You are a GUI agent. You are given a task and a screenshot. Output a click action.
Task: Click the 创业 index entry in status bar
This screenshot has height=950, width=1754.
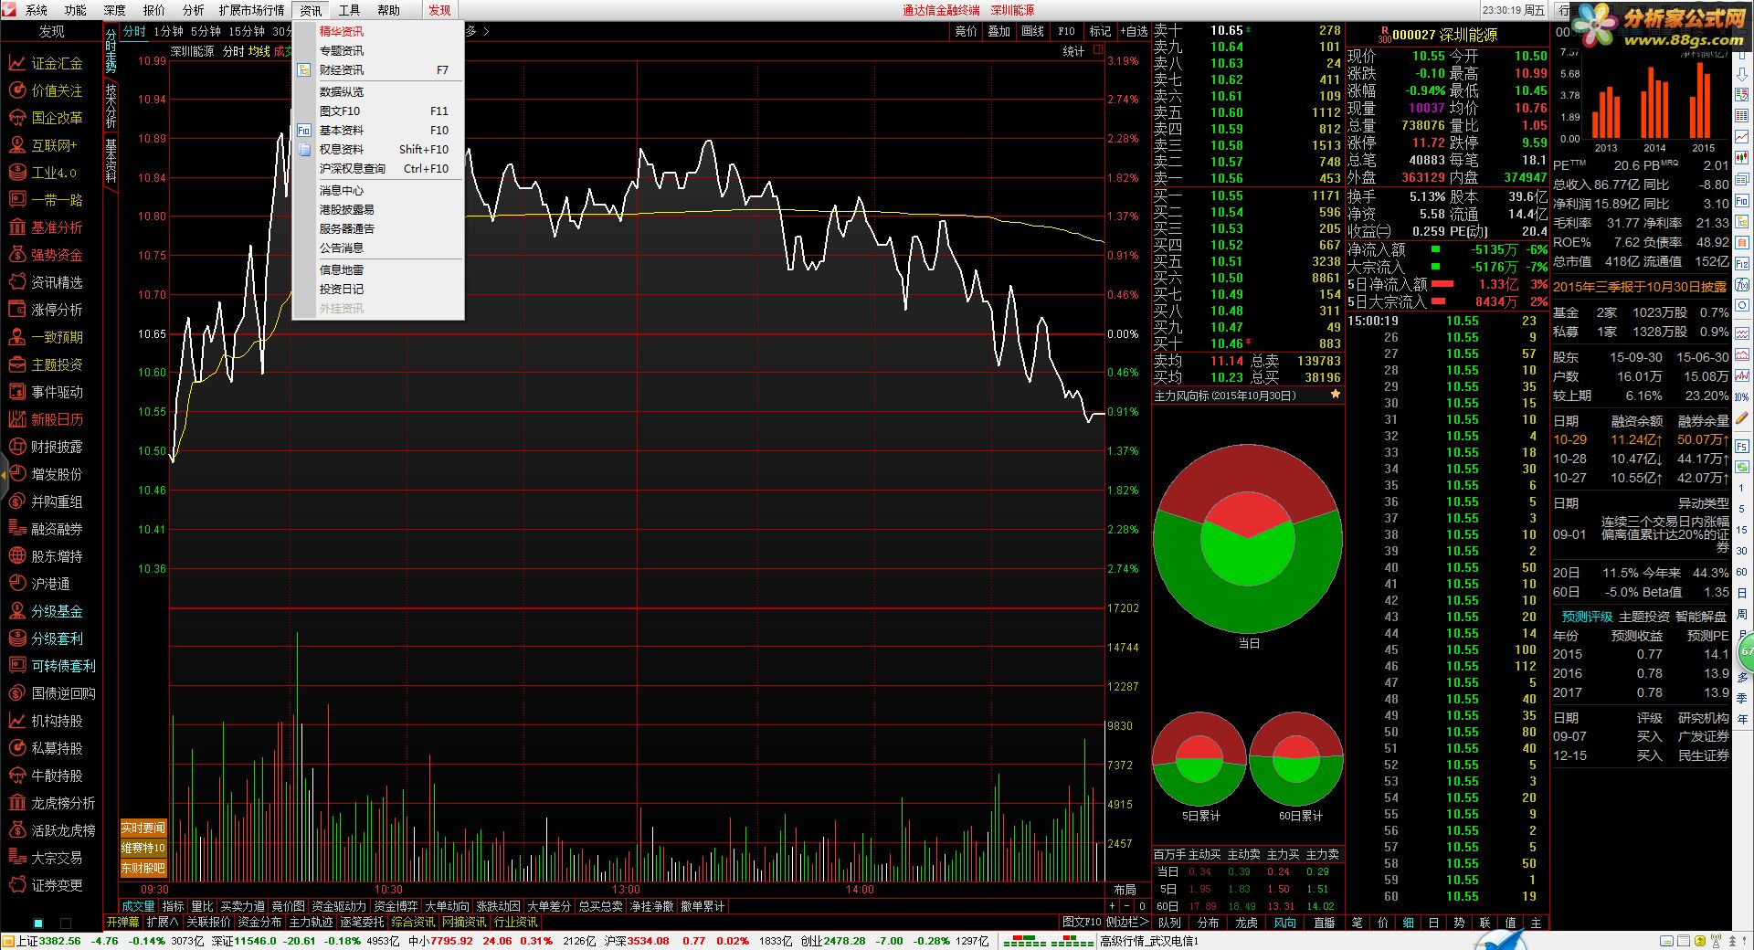click(895, 941)
